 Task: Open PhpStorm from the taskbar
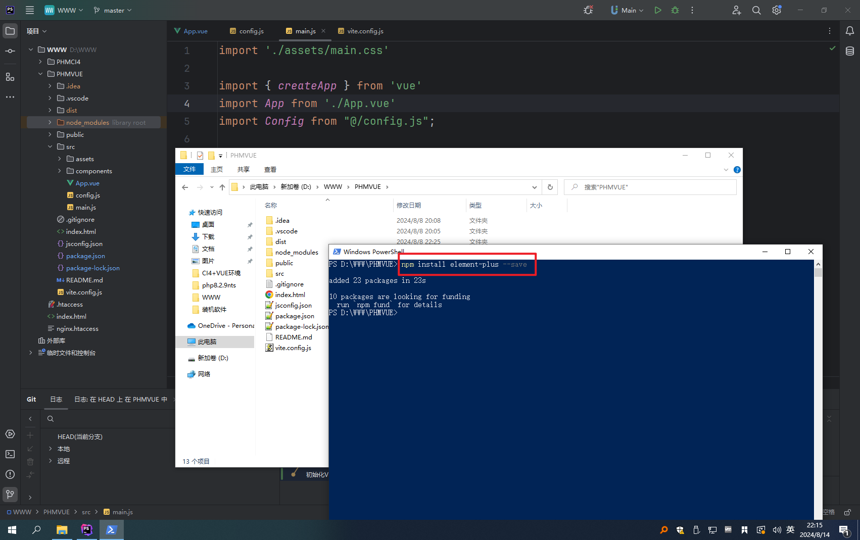pyautogui.click(x=87, y=530)
